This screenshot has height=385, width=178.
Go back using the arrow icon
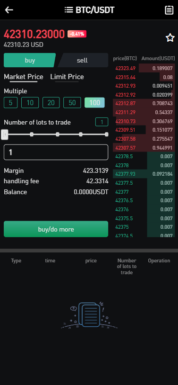point(9,10)
